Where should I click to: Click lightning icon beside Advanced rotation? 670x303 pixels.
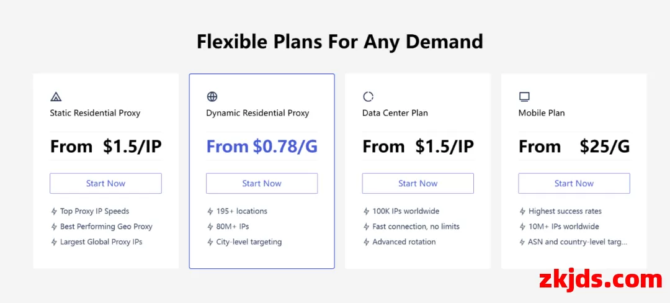[366, 242]
